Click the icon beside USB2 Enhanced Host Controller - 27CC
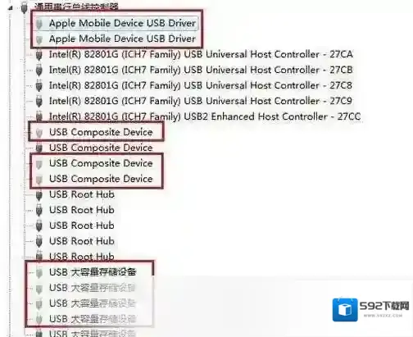Screen dimensions: 413x337 (x=39, y=116)
